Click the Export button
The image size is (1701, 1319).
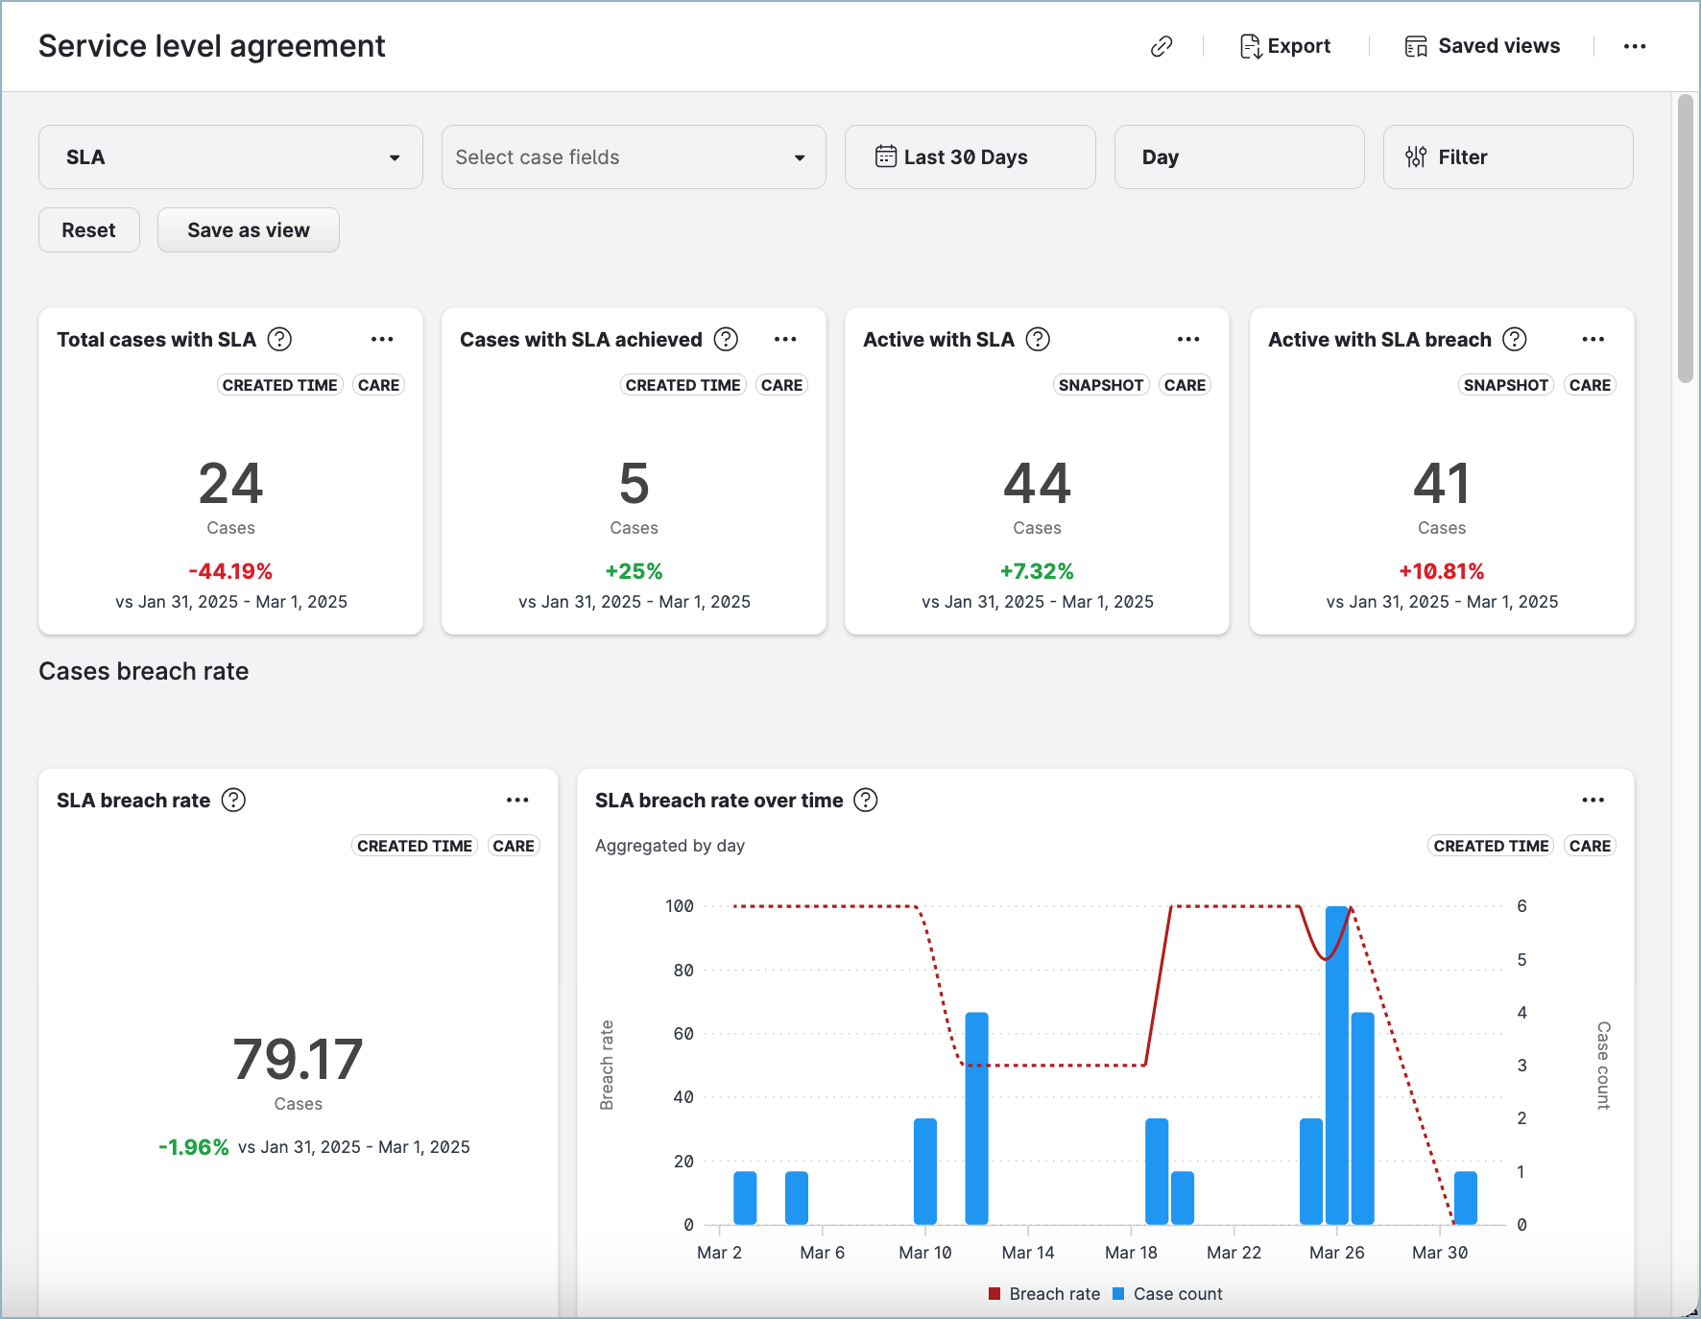point(1285,46)
